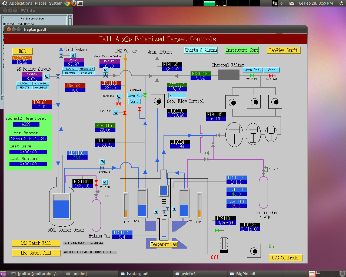Click Warm Ret under SV91115
Viewport: 346px width, 277px height.
point(135,95)
